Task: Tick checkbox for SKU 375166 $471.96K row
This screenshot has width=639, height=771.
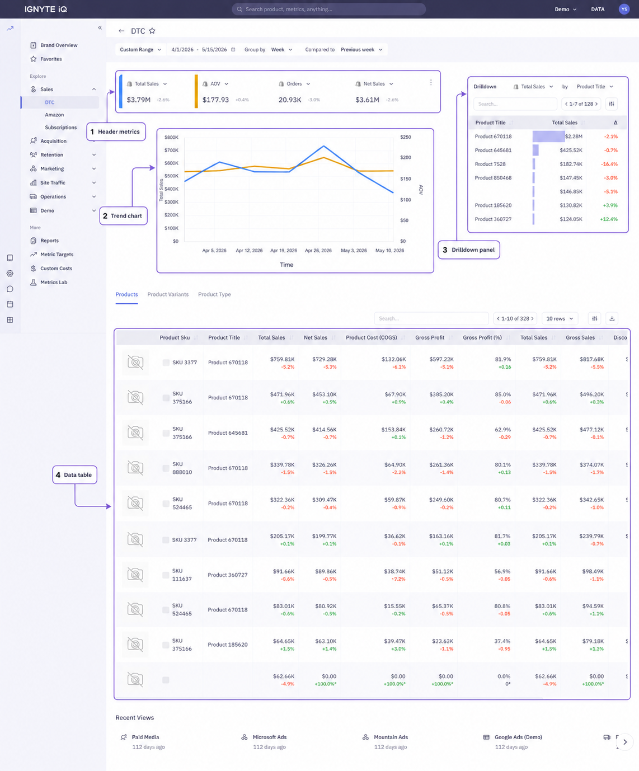Action: pos(166,398)
